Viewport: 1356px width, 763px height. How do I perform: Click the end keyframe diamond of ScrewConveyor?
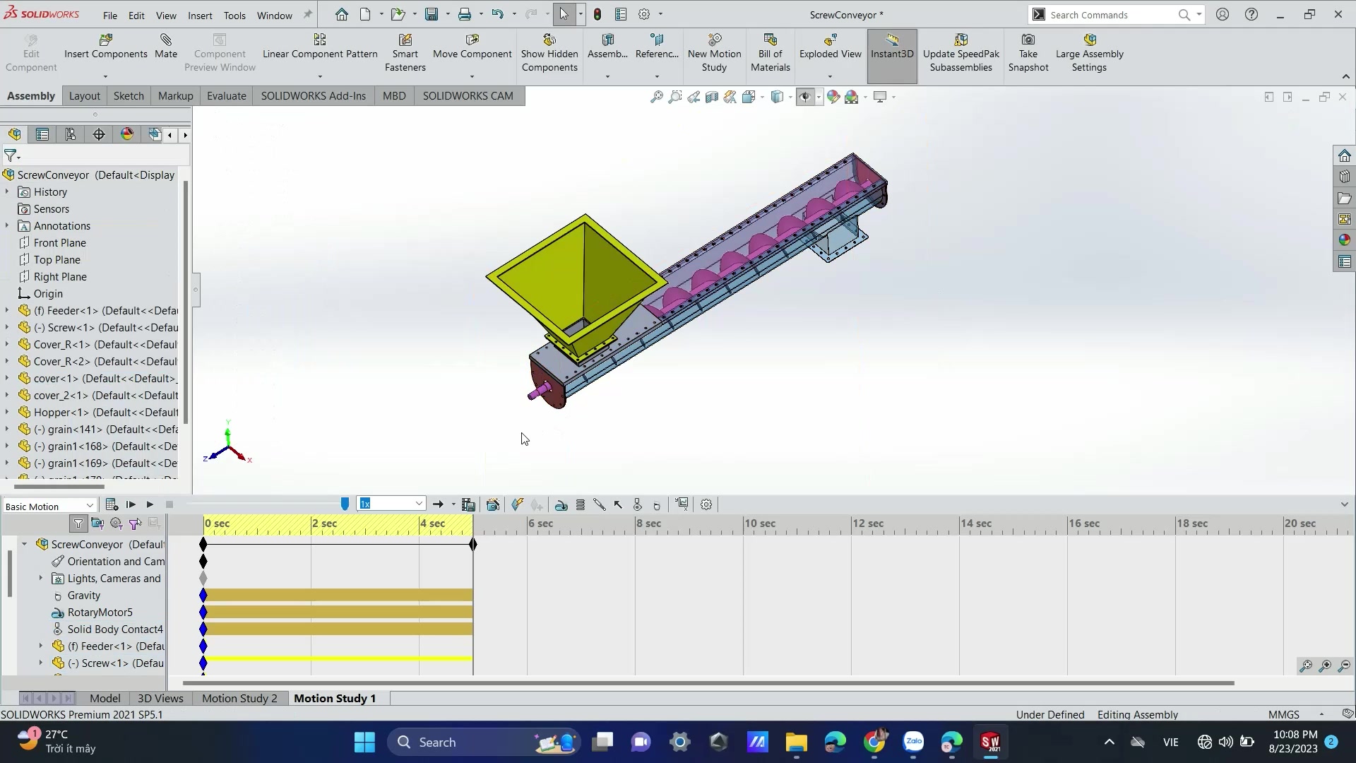click(473, 545)
